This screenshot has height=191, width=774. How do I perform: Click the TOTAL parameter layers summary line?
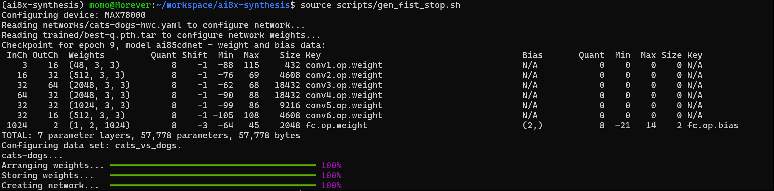coord(151,136)
